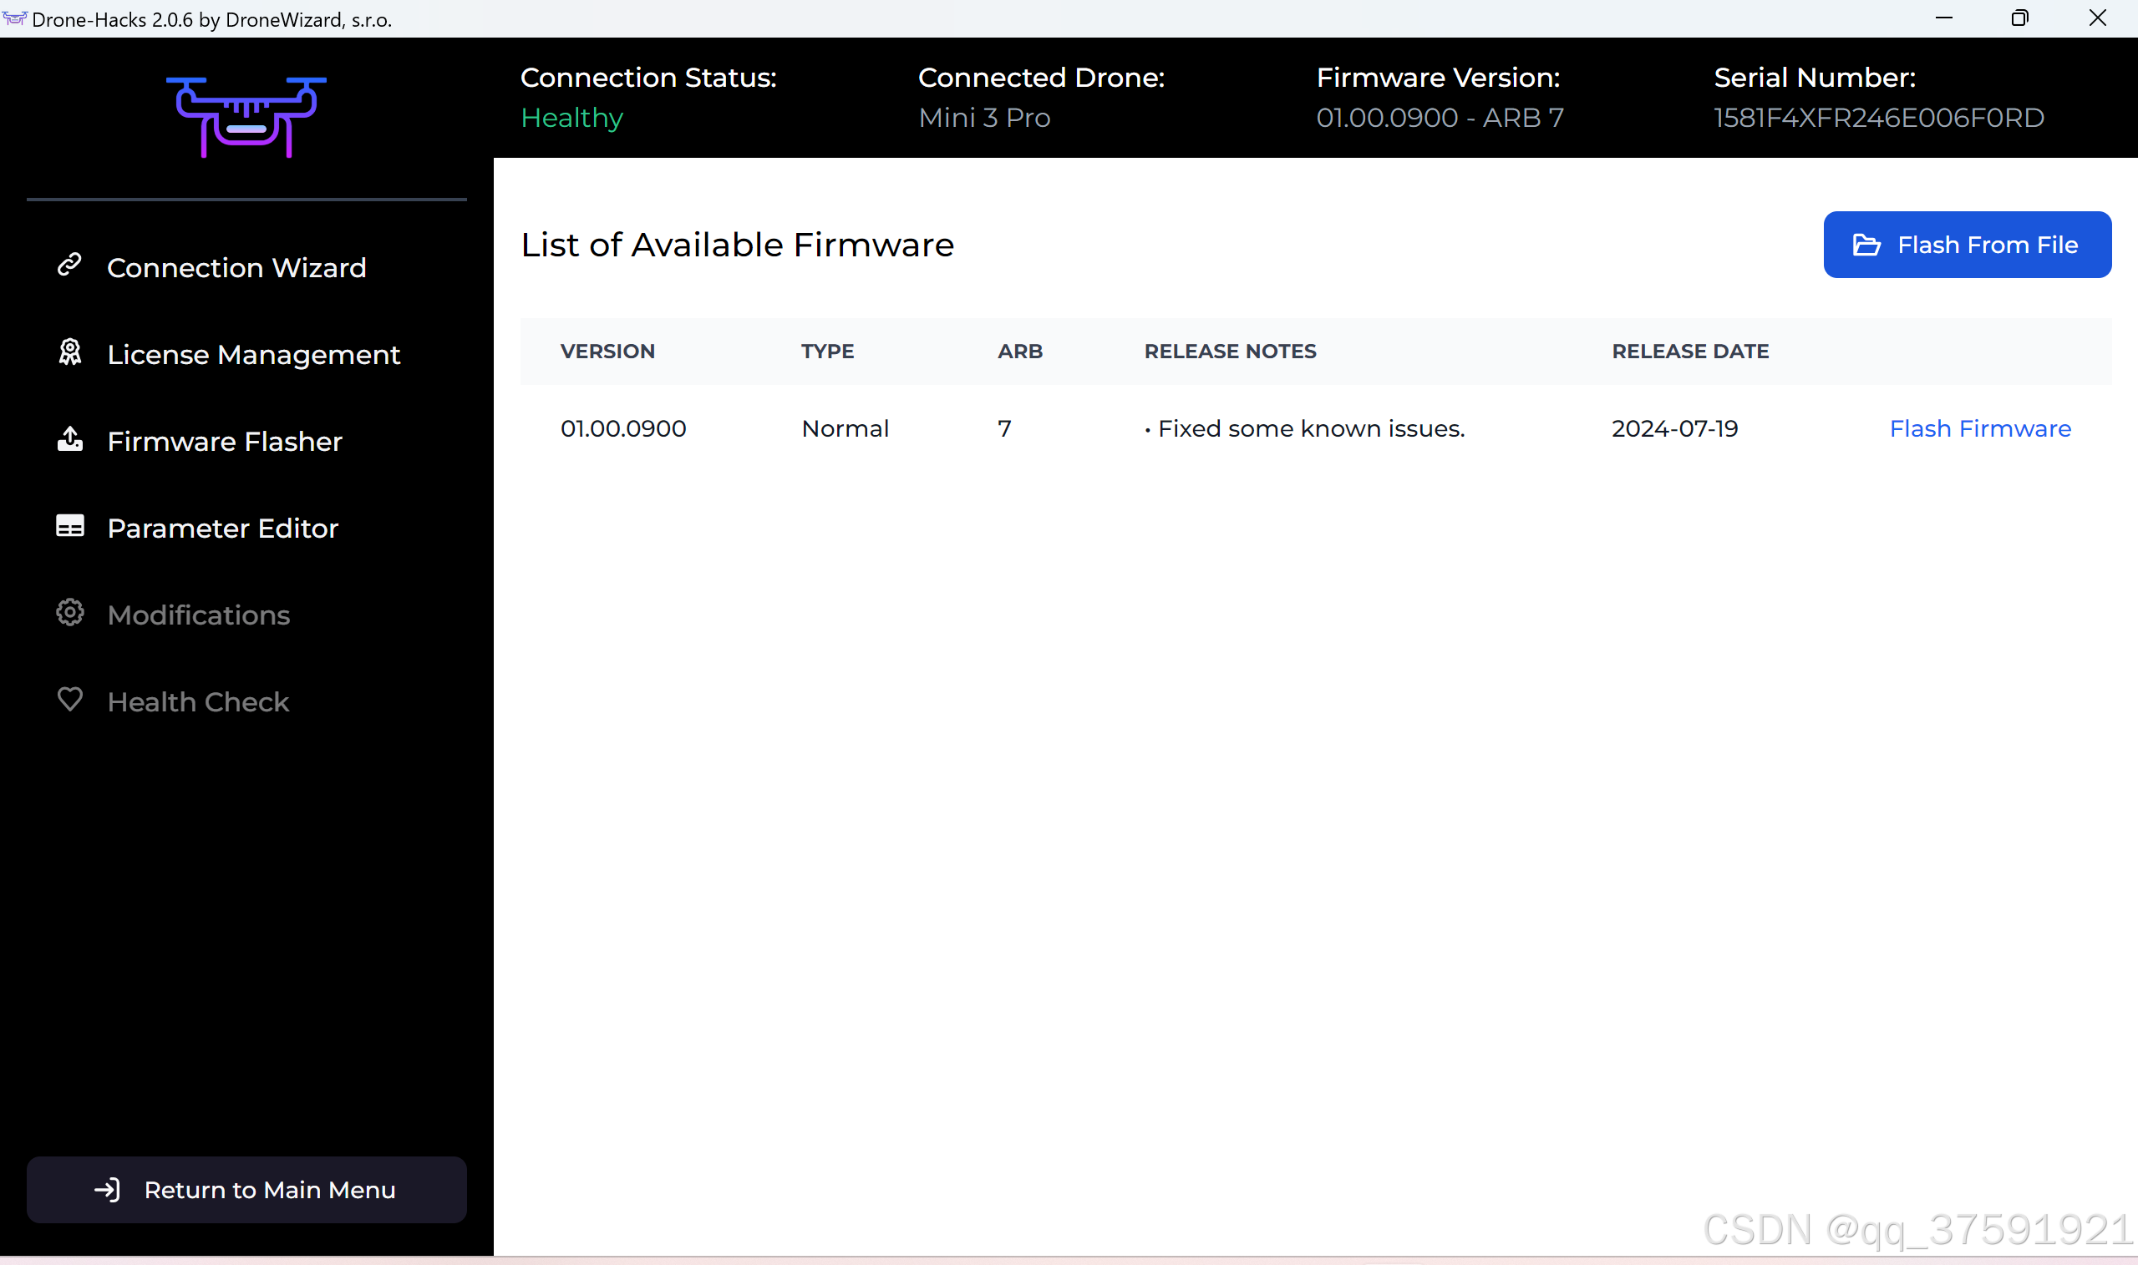The width and height of the screenshot is (2138, 1265).
Task: Click the drone logo at top left
Action: point(246,117)
